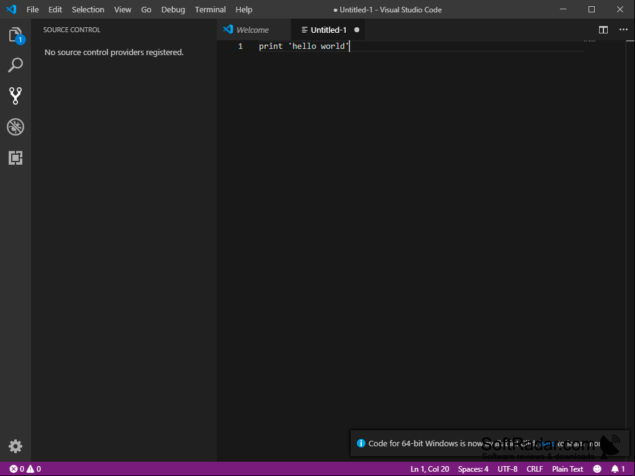Click line 1 code text in editor

coord(304,46)
